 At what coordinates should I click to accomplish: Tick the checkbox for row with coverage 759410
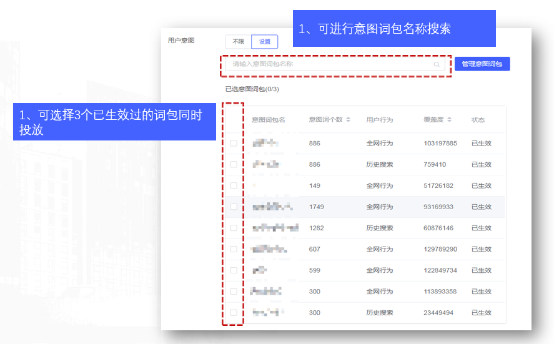pos(234,164)
